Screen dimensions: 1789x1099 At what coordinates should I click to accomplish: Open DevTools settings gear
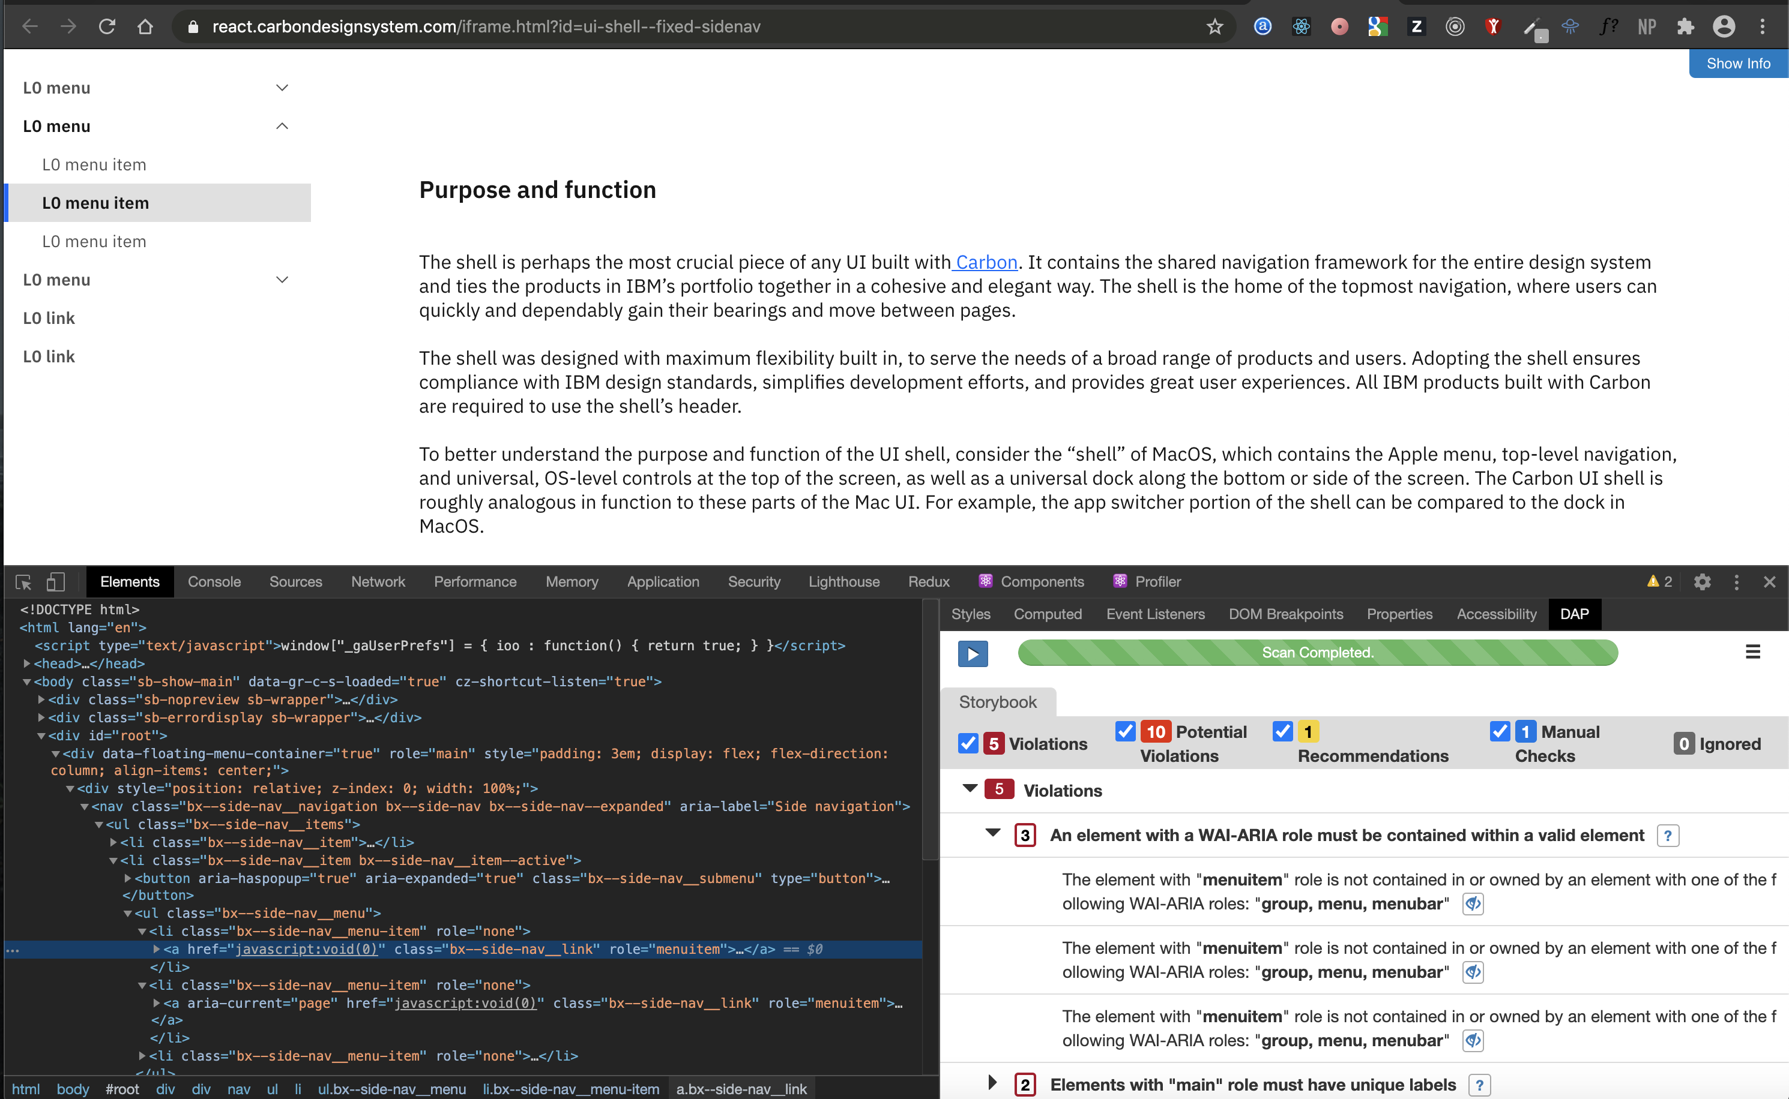click(1702, 582)
